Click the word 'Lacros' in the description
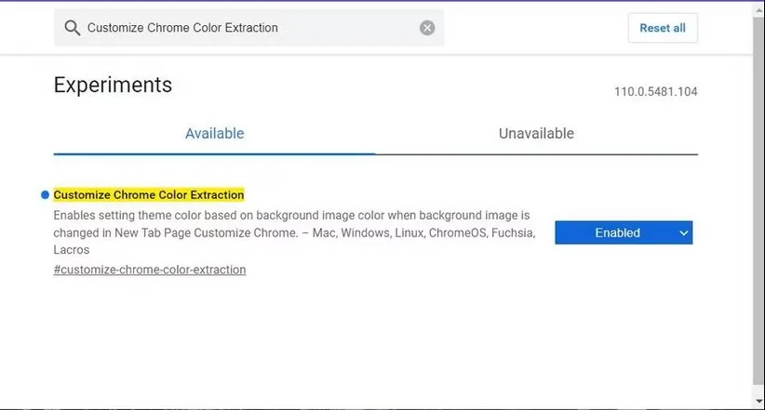 point(72,250)
